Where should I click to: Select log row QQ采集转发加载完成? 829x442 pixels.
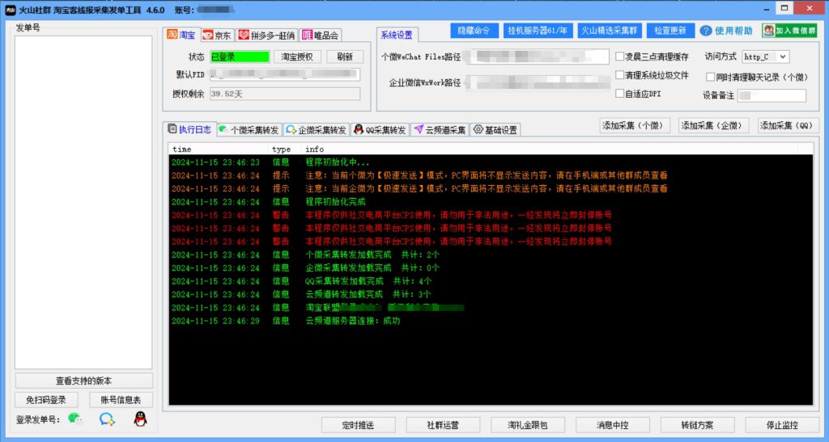pyautogui.click(x=491, y=280)
